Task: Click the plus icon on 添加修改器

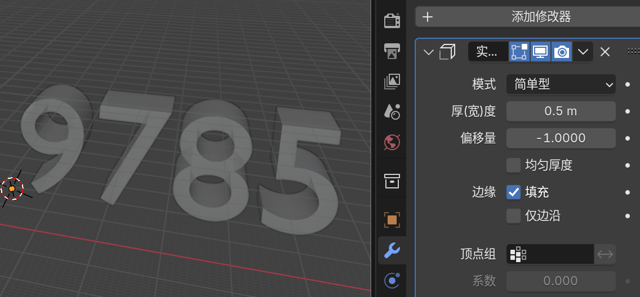Action: [x=428, y=17]
